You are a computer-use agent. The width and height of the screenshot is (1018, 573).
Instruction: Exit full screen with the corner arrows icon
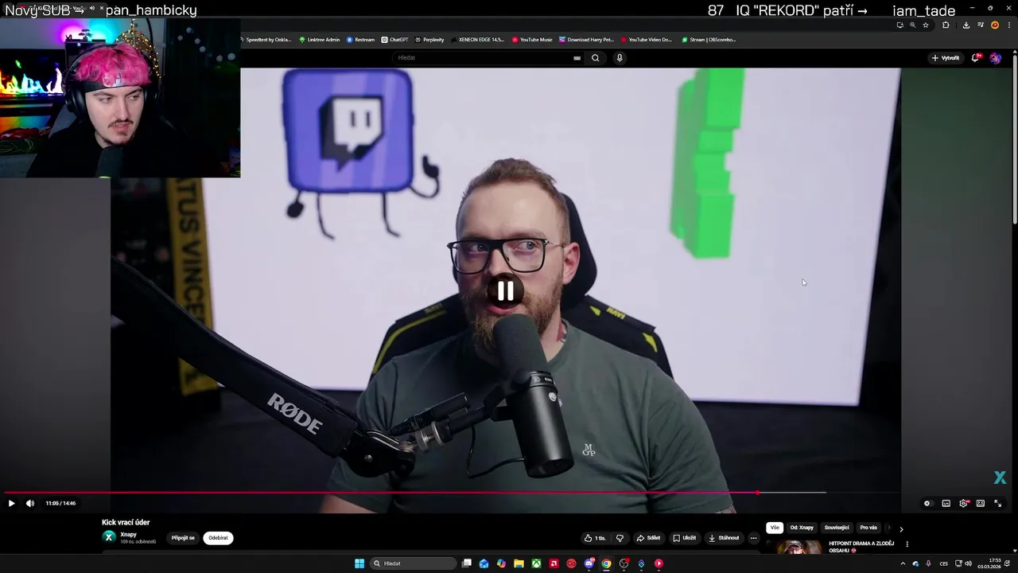click(998, 503)
